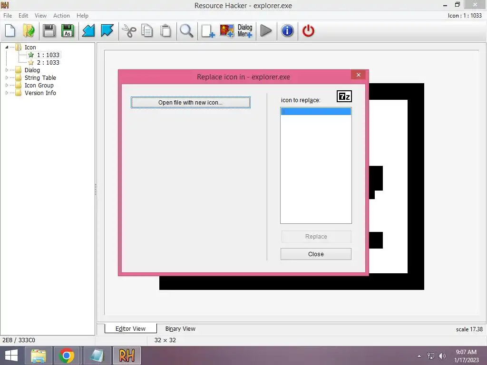
Task: Open a file with the folder icon
Action: [x=29, y=31]
